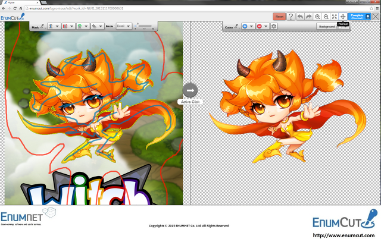Adjust the mask brush size slider
This screenshot has height=239, width=381.
click(x=144, y=26)
